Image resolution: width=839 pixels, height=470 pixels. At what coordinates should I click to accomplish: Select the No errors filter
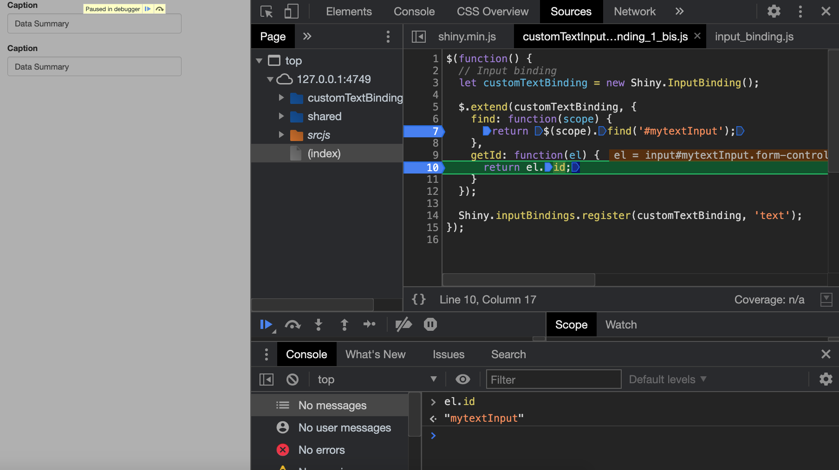[x=330, y=450]
